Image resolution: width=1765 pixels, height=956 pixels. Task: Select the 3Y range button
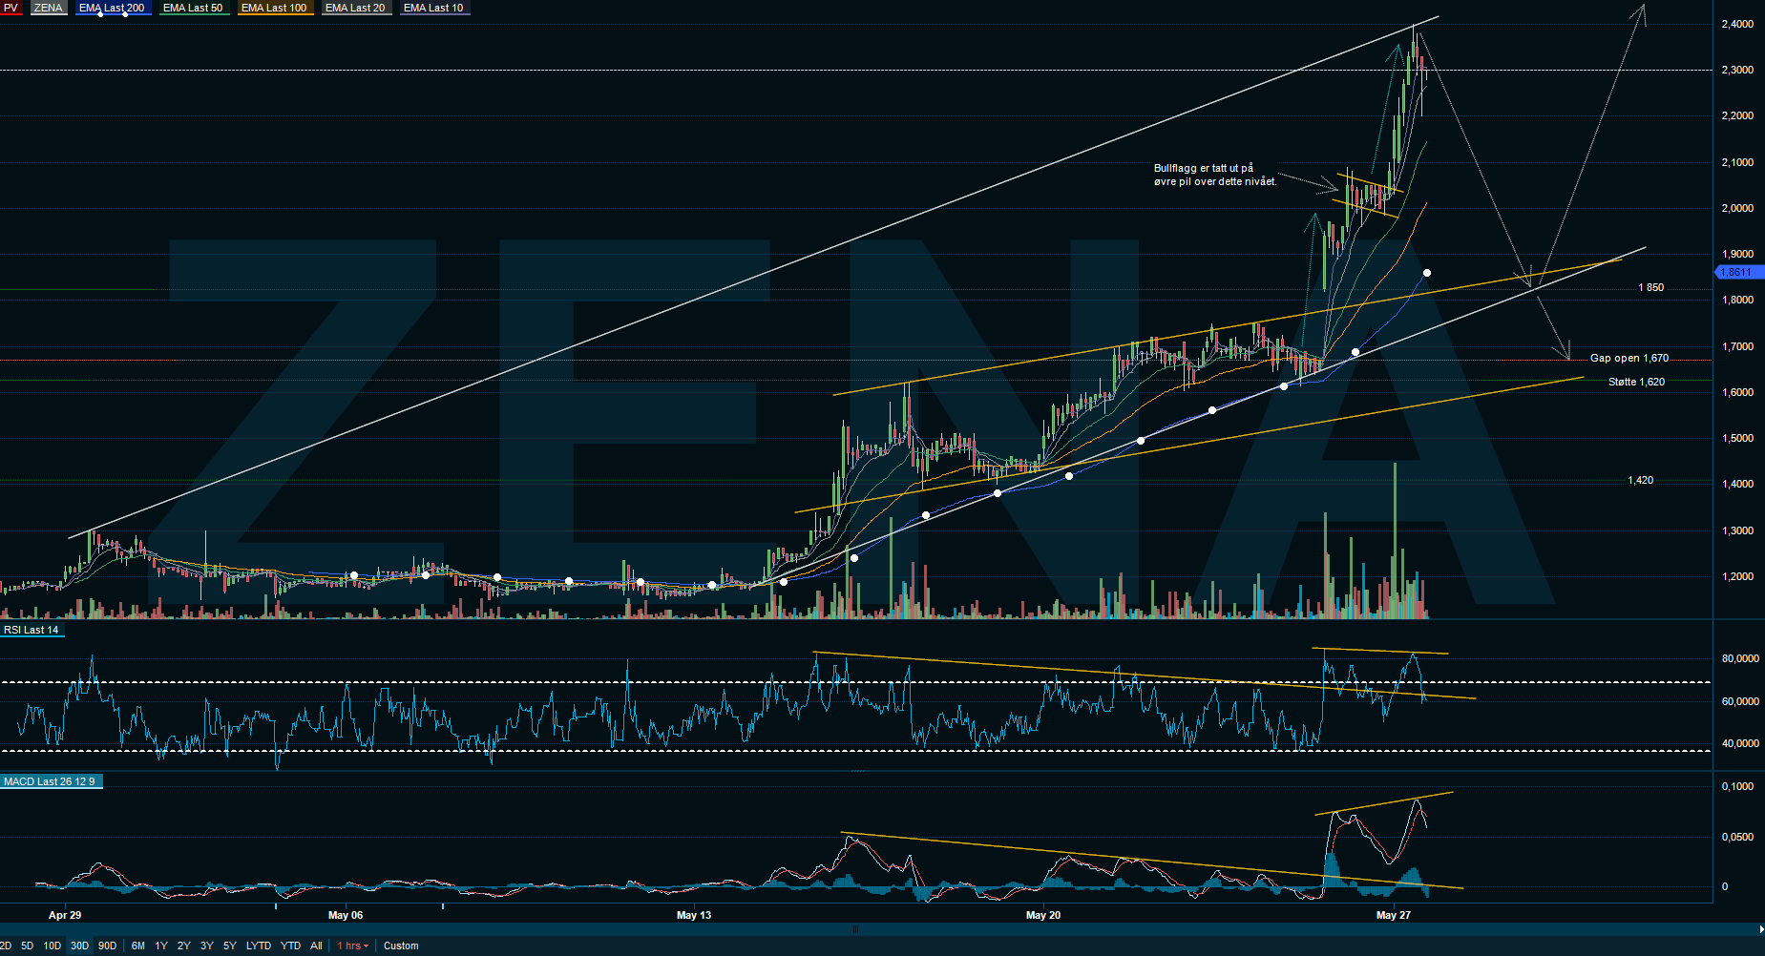[x=207, y=946]
